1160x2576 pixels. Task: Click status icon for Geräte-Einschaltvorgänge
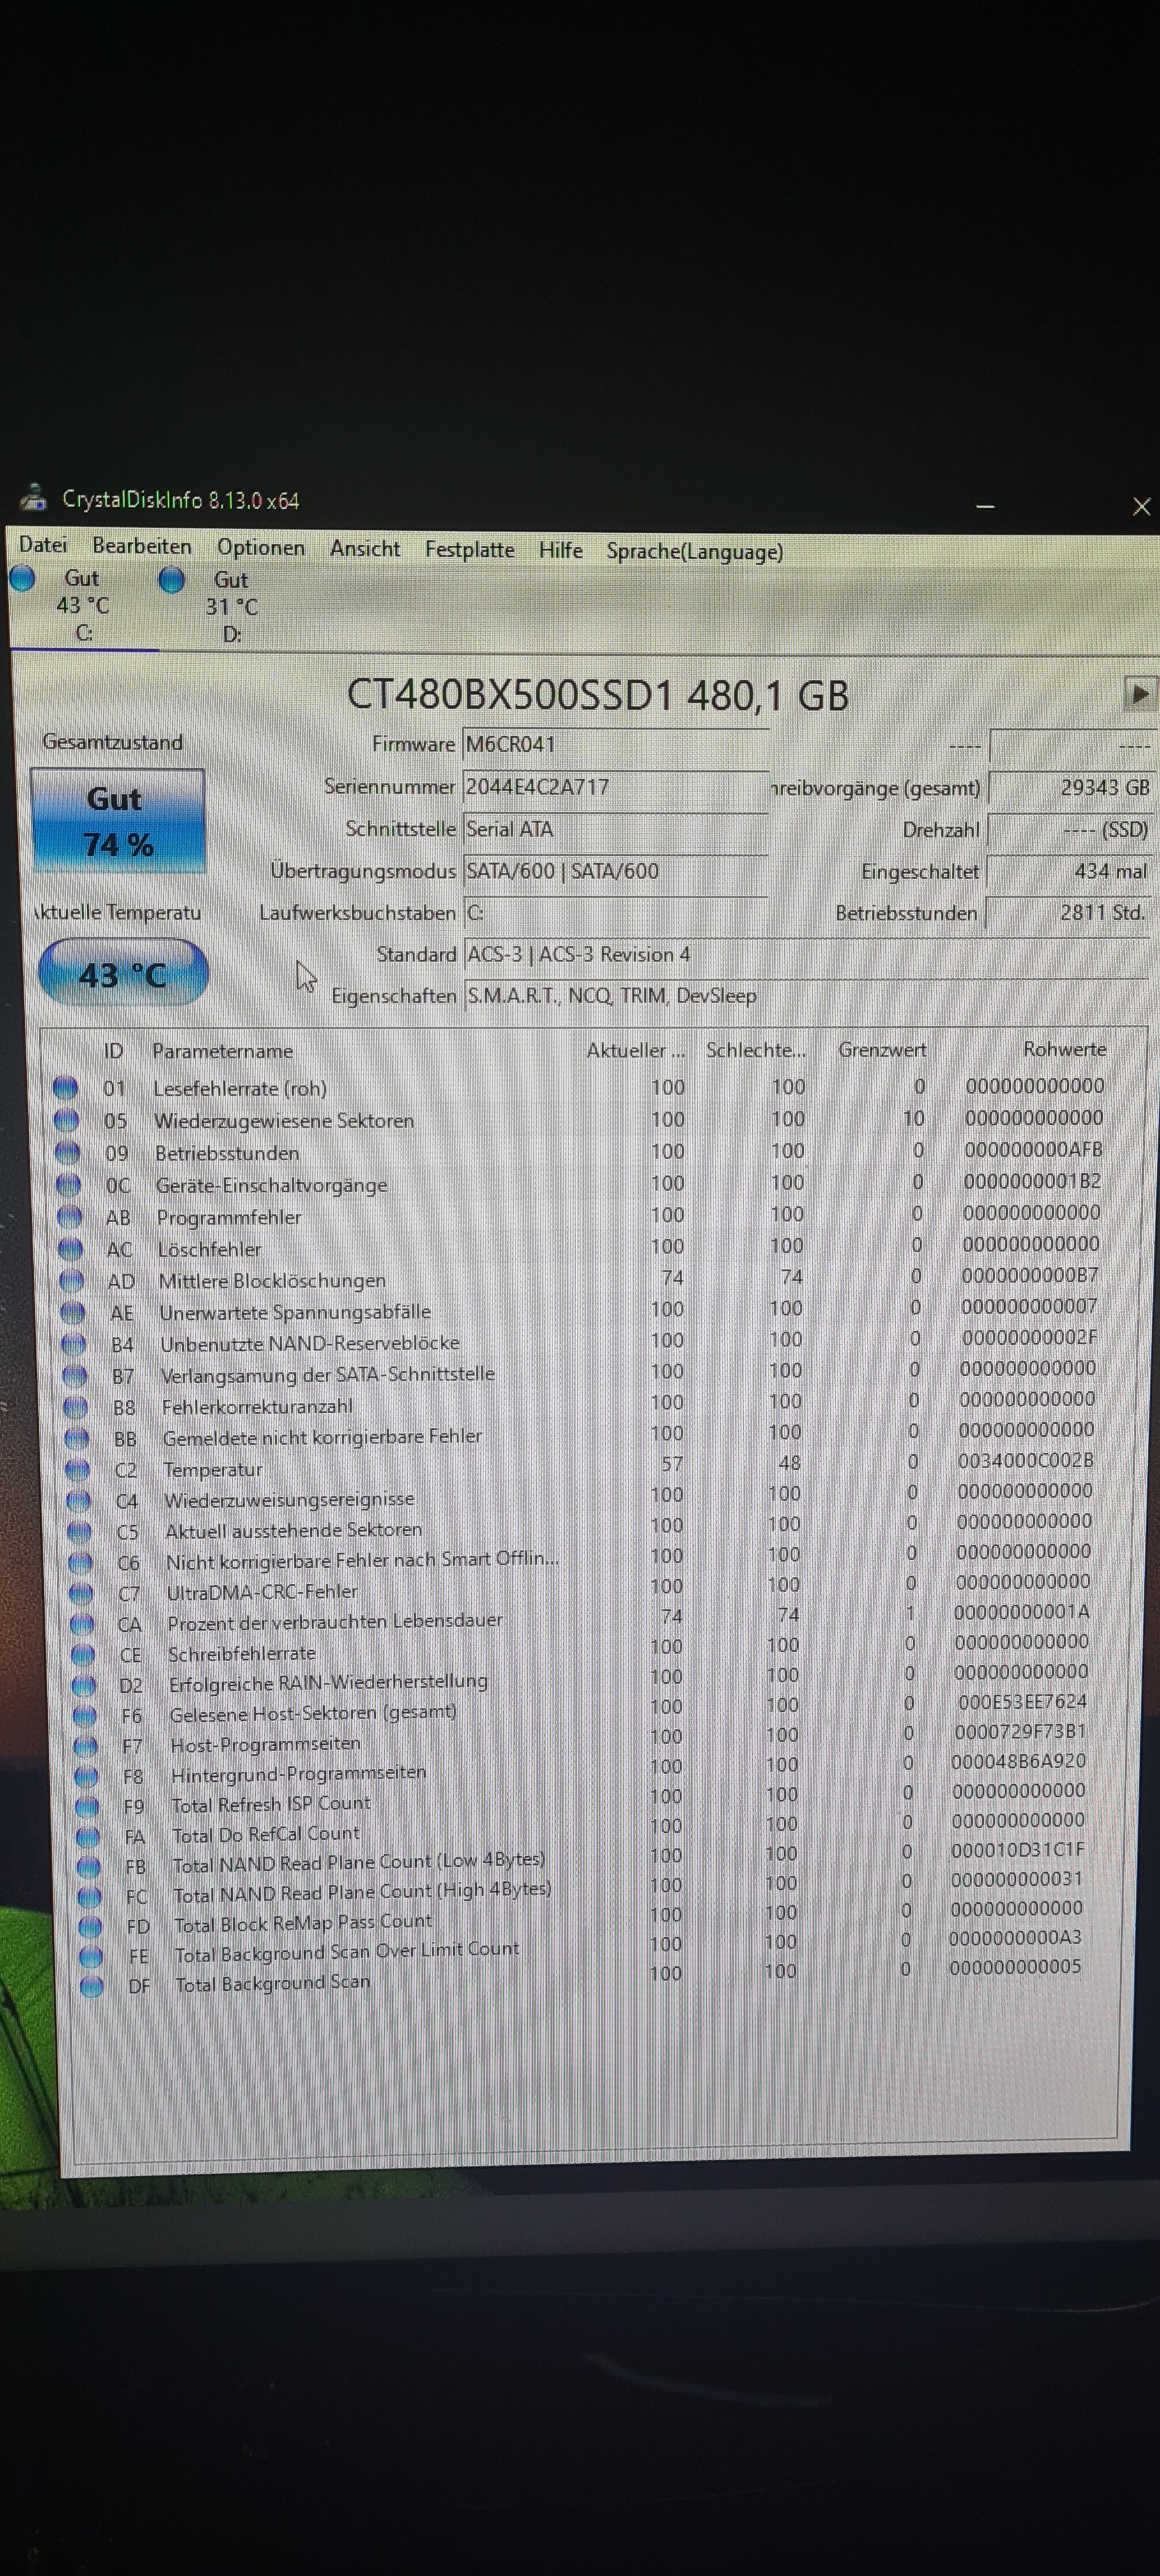coord(68,1185)
